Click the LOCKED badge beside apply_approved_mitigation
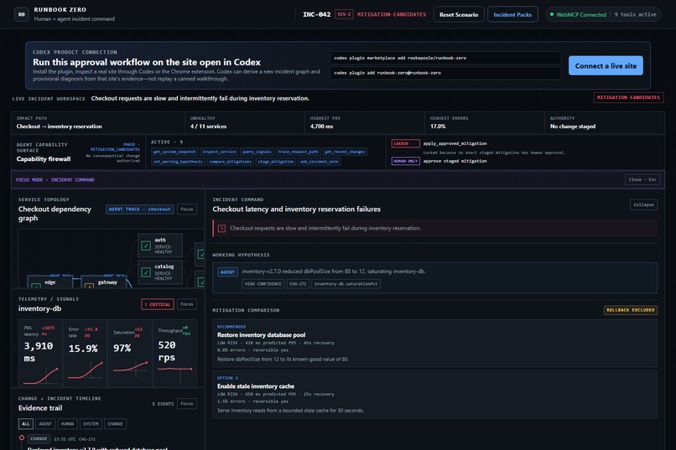The height and width of the screenshot is (450, 676). (x=405, y=143)
